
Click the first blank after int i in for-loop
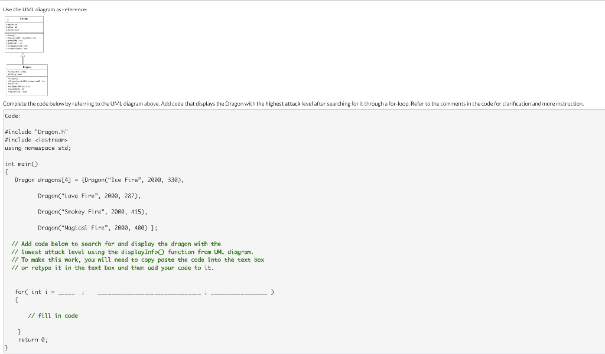pyautogui.click(x=65, y=291)
